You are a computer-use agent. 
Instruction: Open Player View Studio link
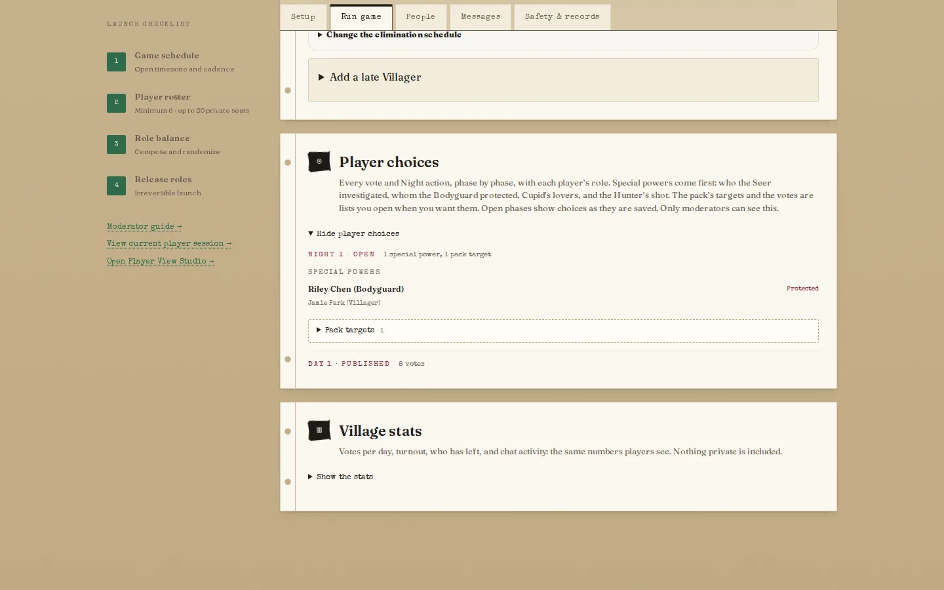(161, 261)
